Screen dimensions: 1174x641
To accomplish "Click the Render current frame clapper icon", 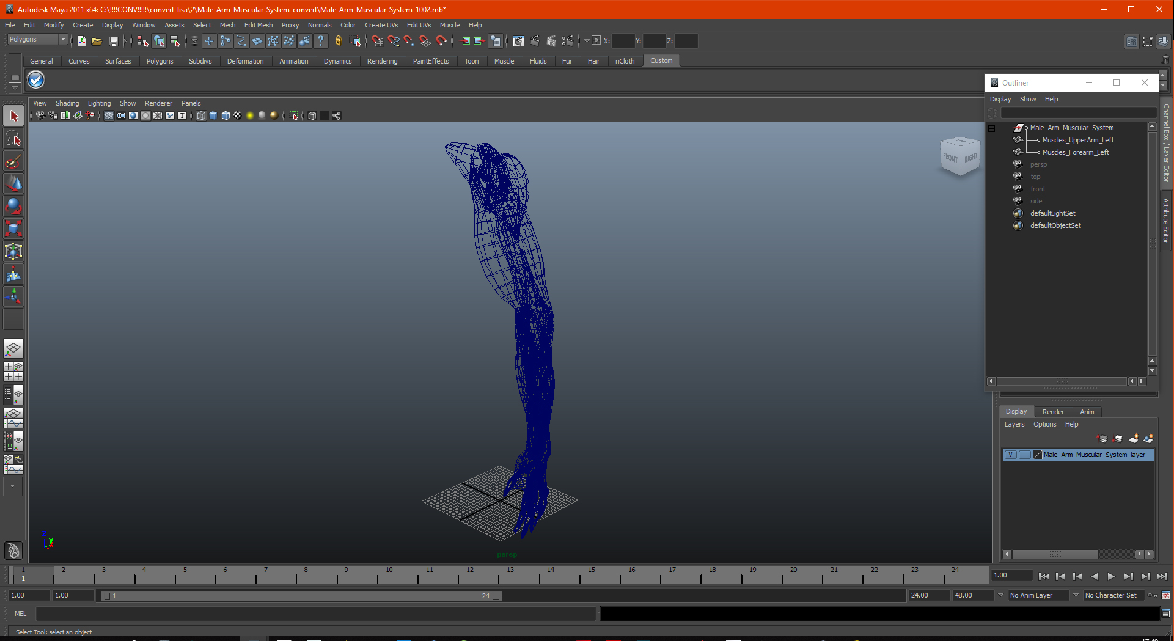I will click(x=535, y=41).
